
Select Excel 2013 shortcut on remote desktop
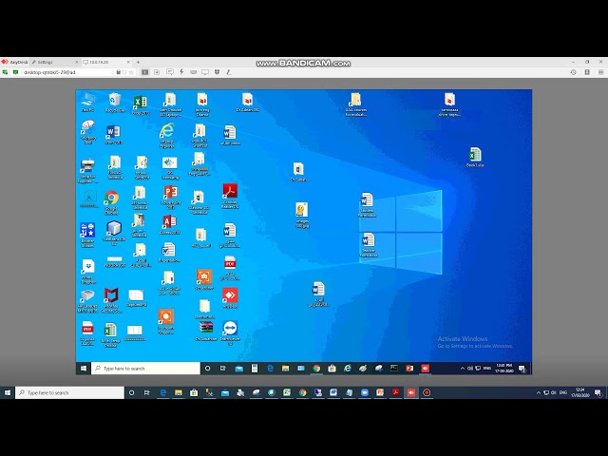(141, 105)
